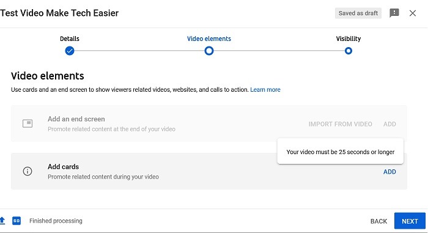This screenshot has width=428, height=233.
Task: Click the Details completed checkmark circle
Action: (x=70, y=51)
